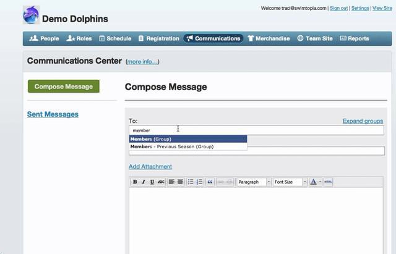The image size is (396, 254).
Task: Click in the message body editor area
Action: point(256,221)
